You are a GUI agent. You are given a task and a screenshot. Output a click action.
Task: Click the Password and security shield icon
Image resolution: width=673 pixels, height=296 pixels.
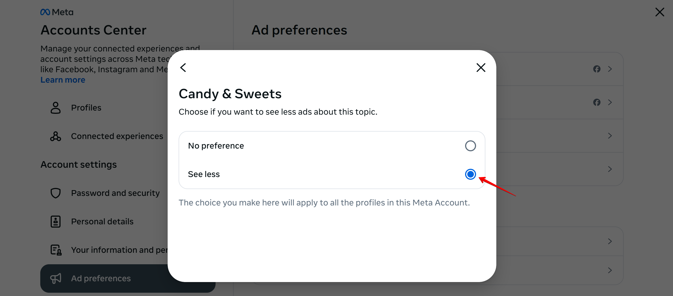56,193
